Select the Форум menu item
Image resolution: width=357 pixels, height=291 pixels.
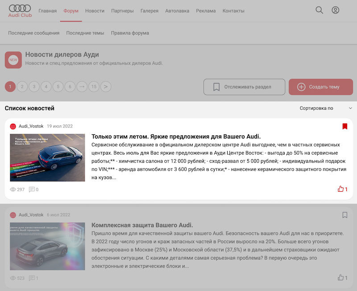pyautogui.click(x=71, y=11)
